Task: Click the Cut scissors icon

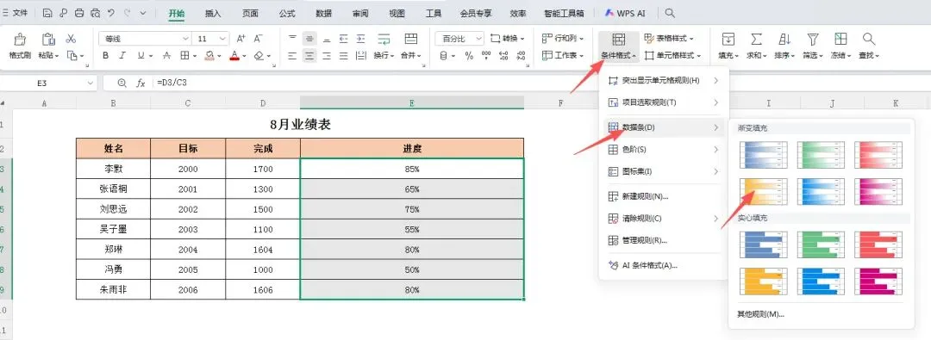Action: pyautogui.click(x=72, y=39)
